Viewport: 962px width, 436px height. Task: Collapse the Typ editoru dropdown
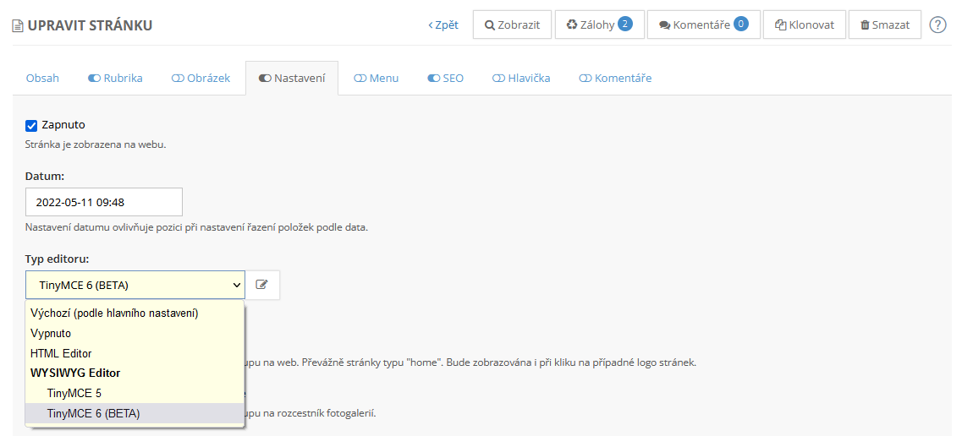coord(135,285)
